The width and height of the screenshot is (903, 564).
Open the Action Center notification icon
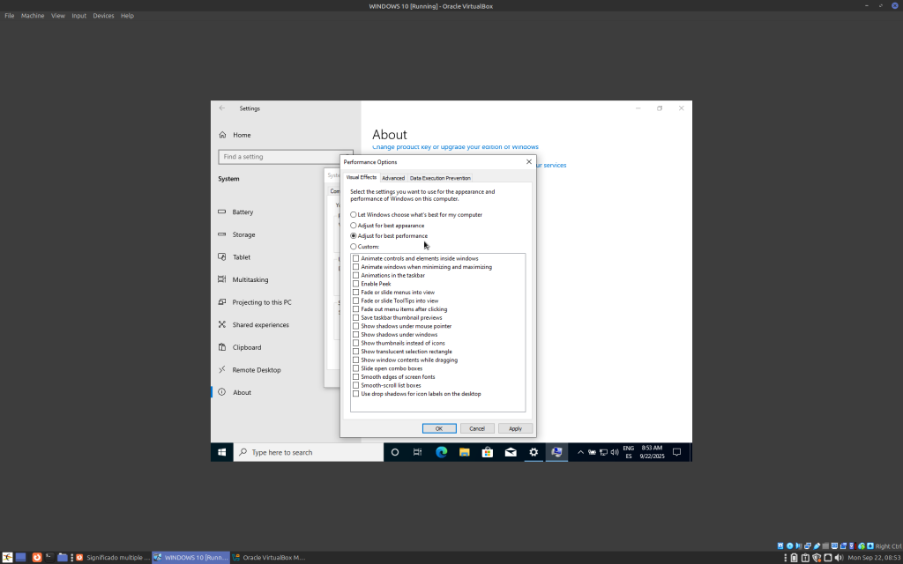click(677, 452)
